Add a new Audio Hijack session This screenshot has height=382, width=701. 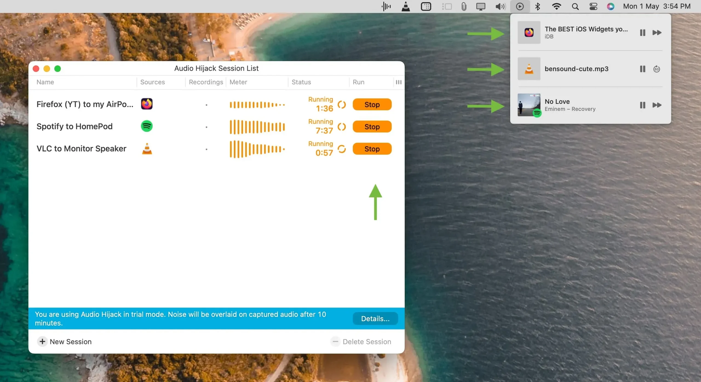[66, 341]
